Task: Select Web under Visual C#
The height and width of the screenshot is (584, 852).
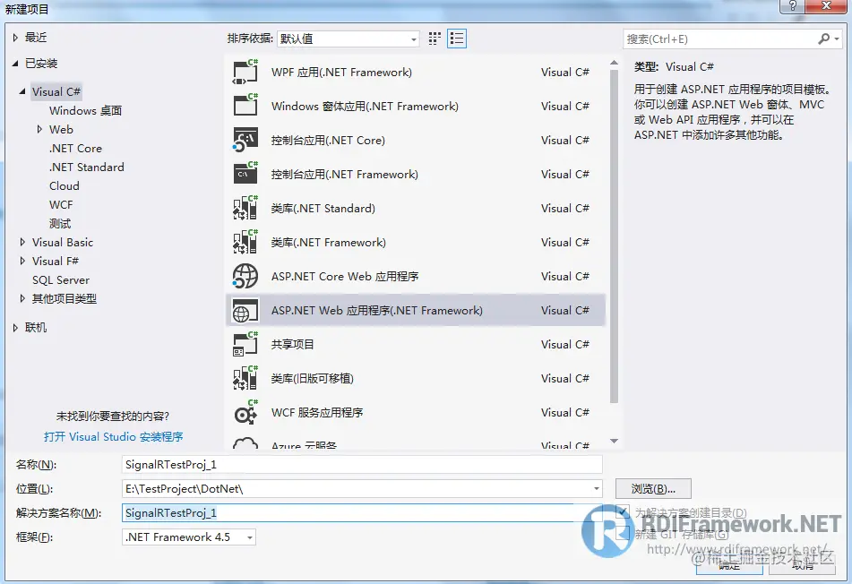Action: (x=61, y=129)
